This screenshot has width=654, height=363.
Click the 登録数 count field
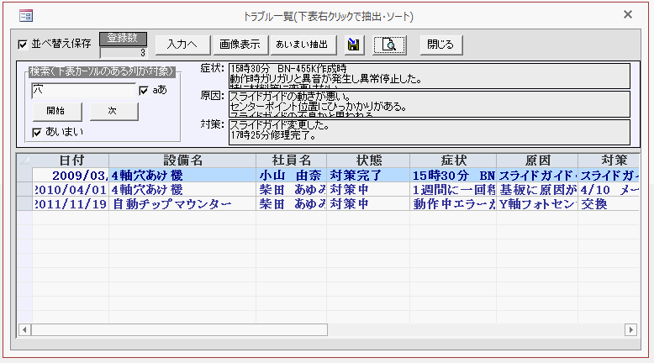point(124,53)
